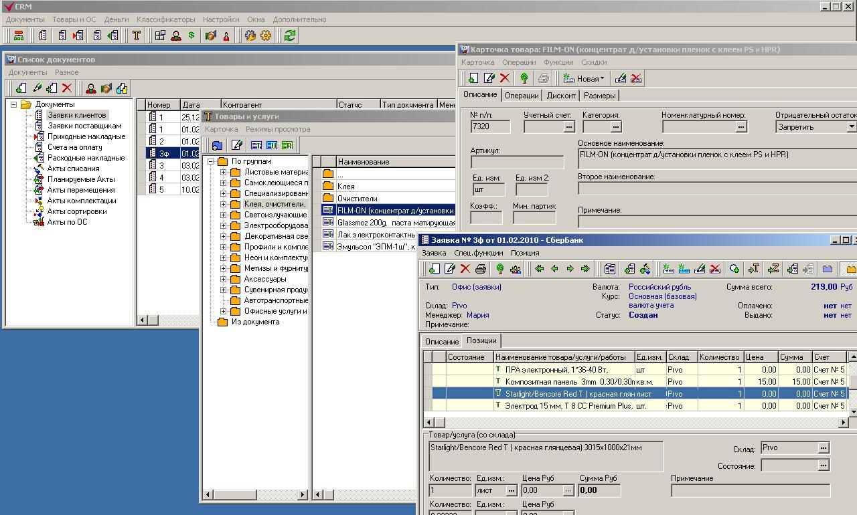Select Счета на оплату in the documents tree
The height and width of the screenshot is (515, 857).
pyautogui.click(x=74, y=147)
